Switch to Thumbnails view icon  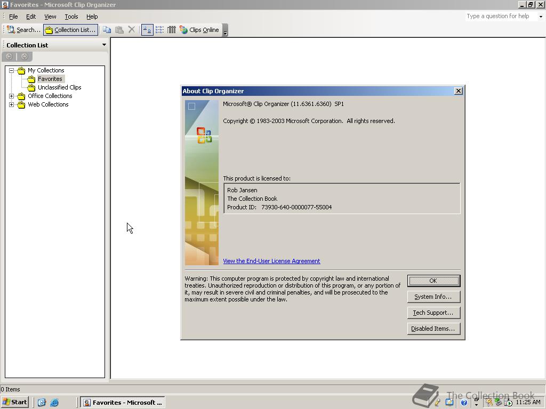pyautogui.click(x=147, y=30)
